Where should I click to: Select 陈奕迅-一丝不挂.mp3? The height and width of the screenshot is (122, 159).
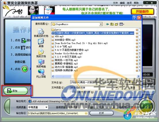(65, 60)
